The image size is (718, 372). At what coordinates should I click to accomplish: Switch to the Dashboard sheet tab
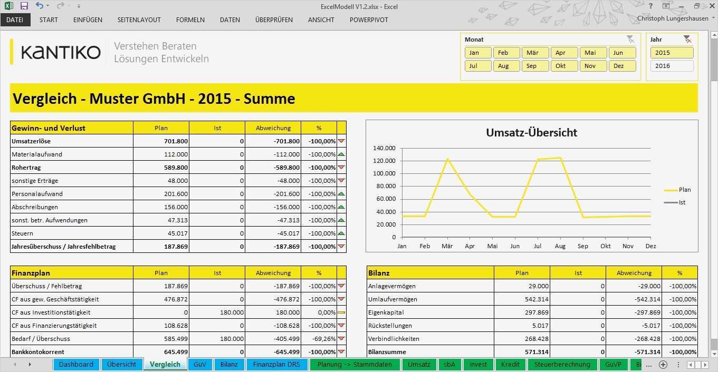pyautogui.click(x=76, y=364)
